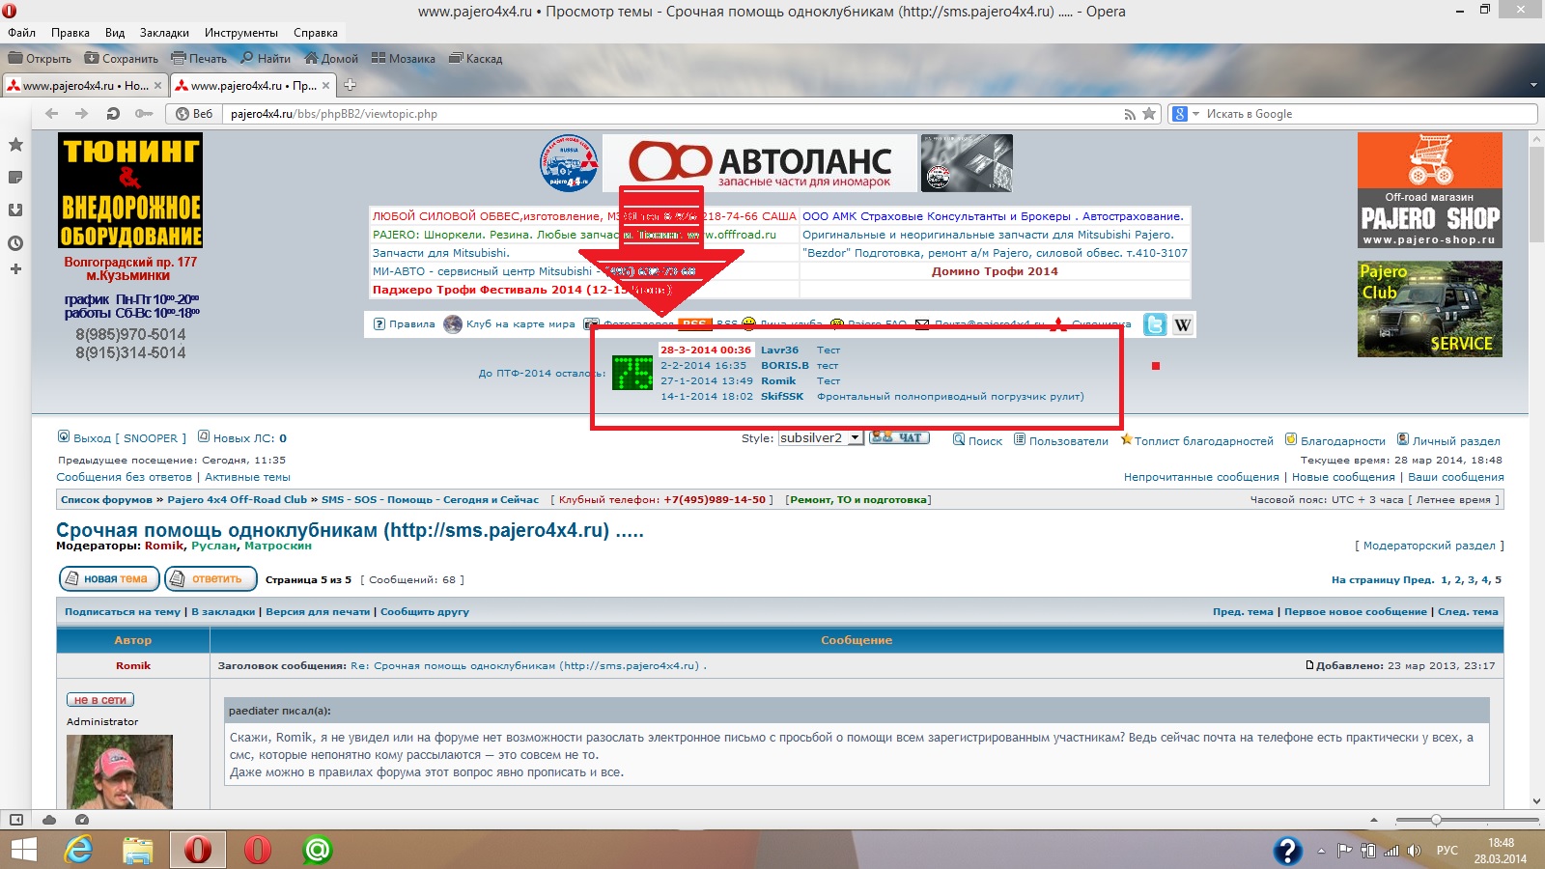Open the Notes panel in sidebar
This screenshot has height=869, width=1545.
[15, 177]
